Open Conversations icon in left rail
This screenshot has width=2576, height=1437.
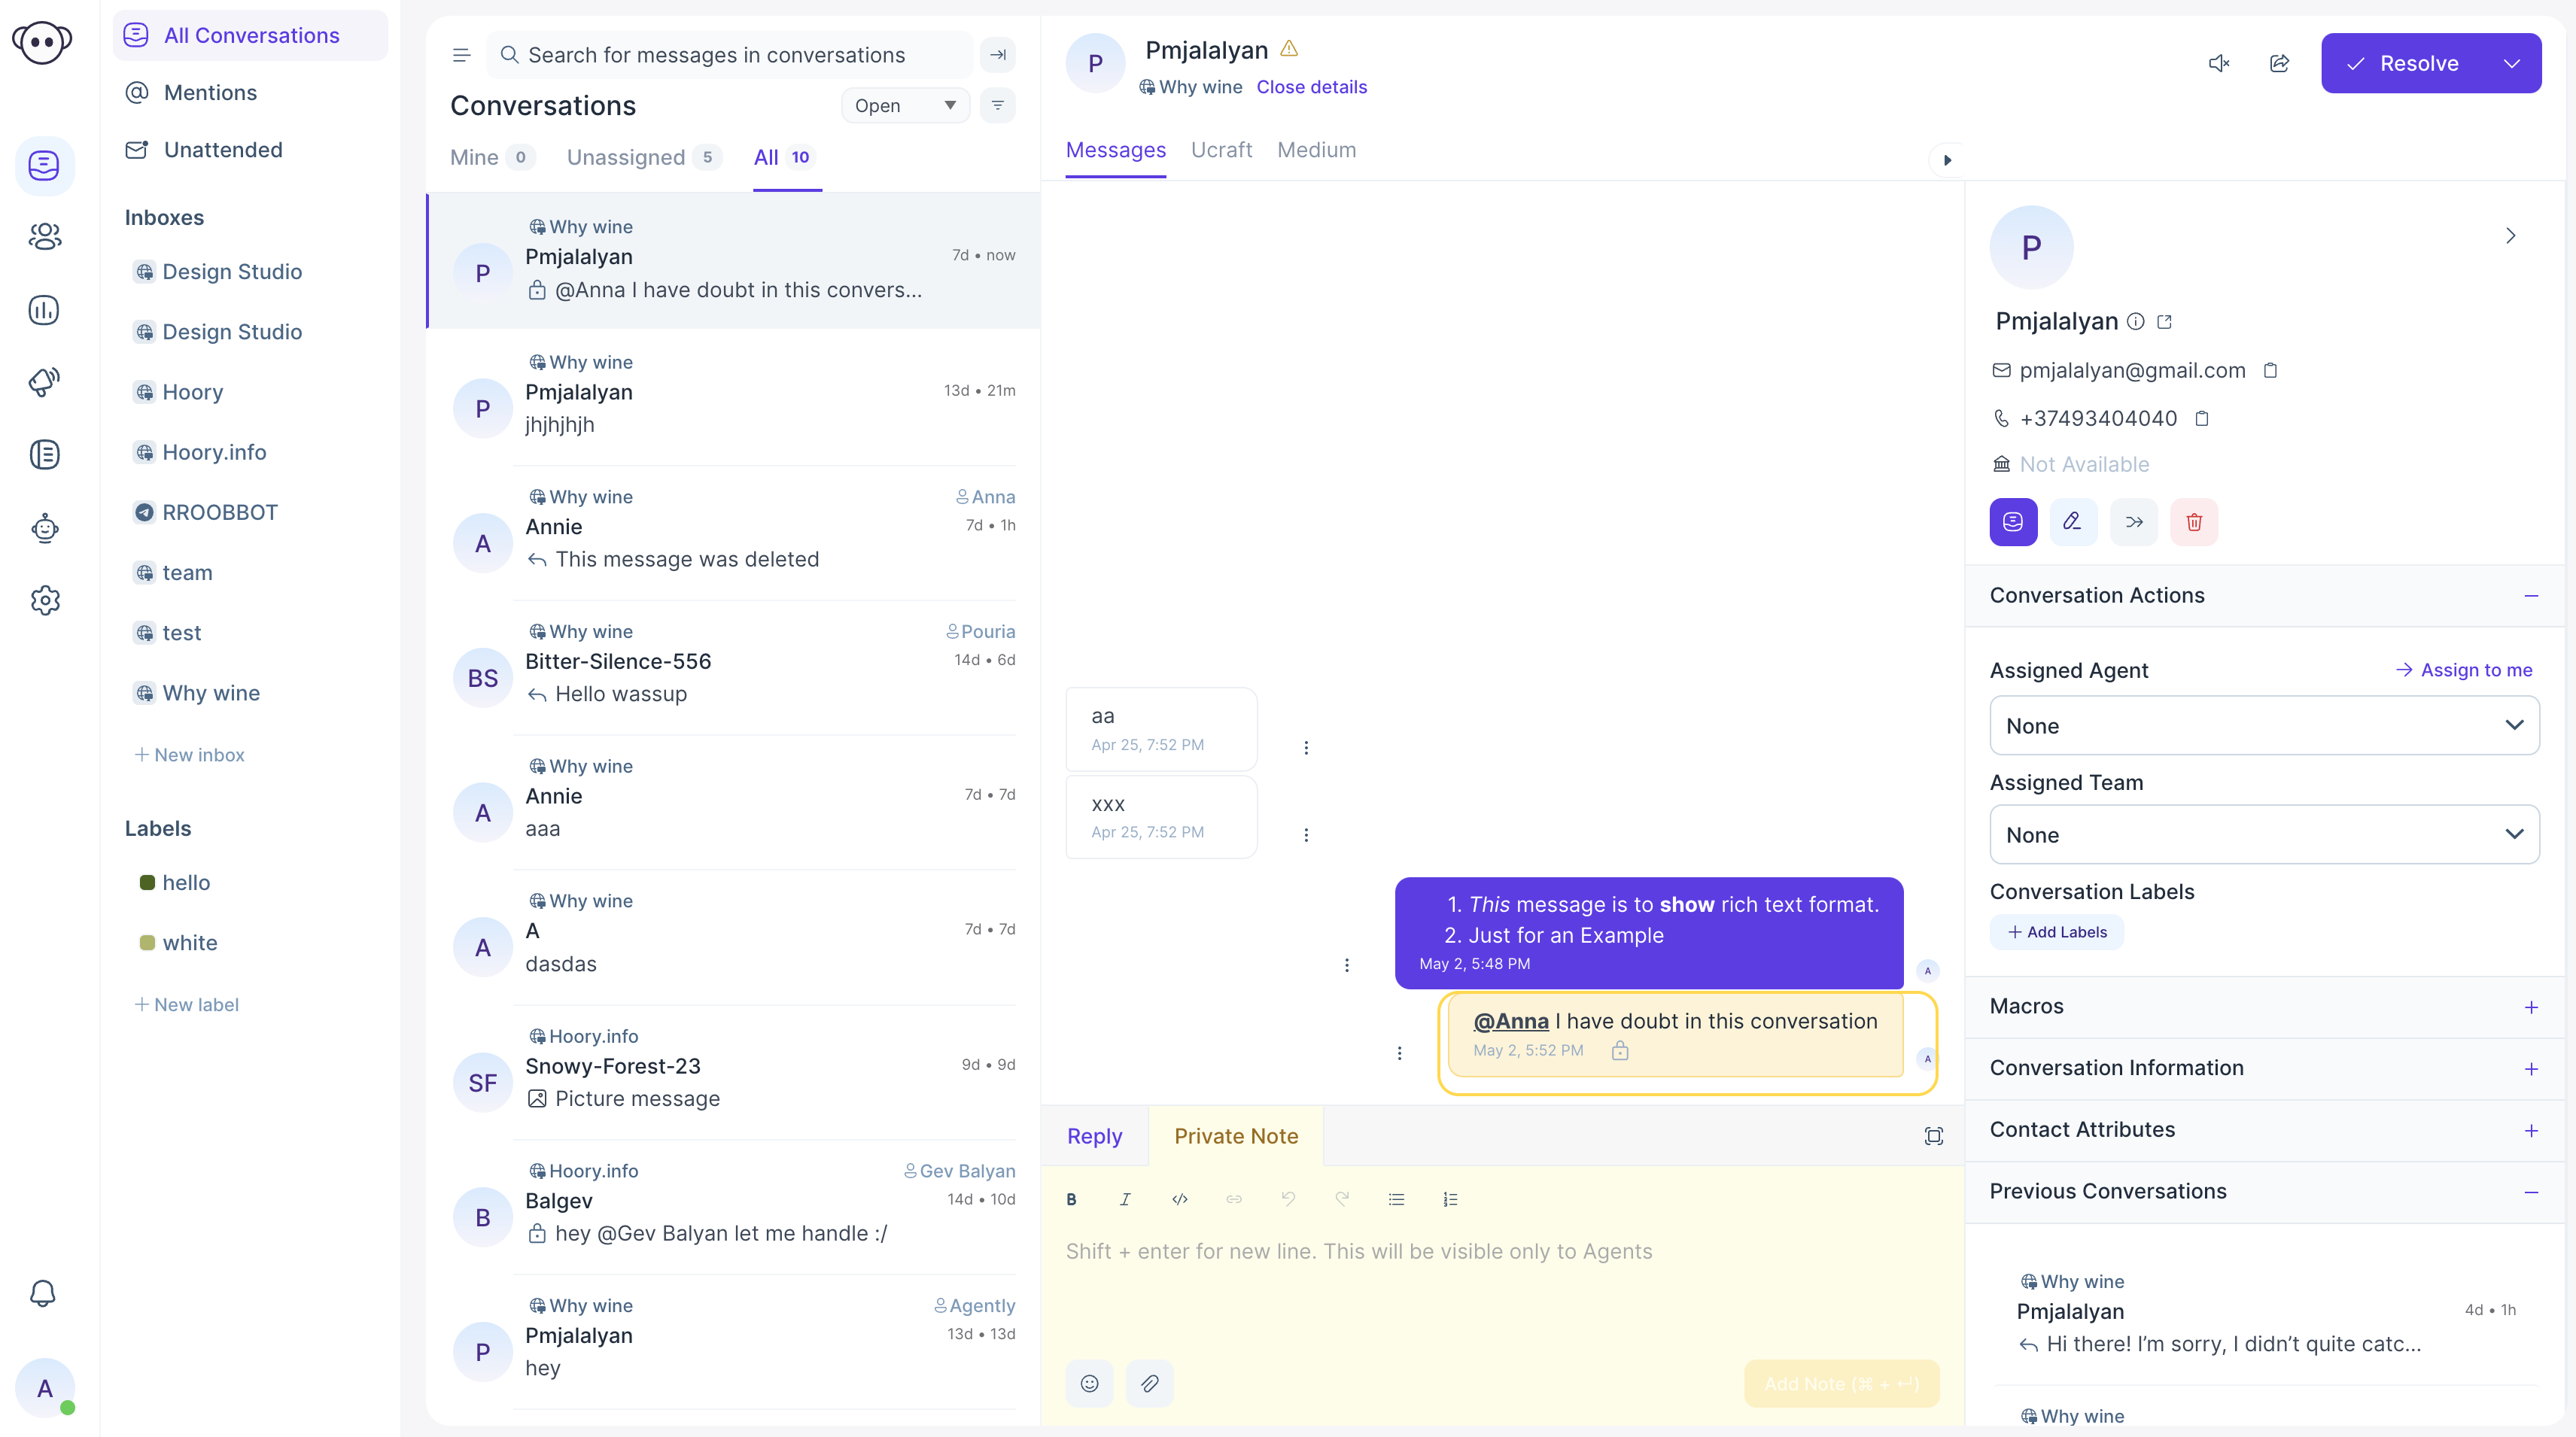[x=44, y=165]
